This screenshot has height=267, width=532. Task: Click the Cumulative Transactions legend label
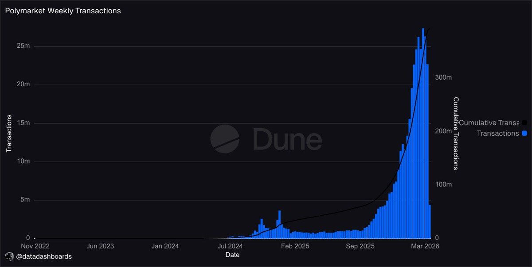pos(489,122)
